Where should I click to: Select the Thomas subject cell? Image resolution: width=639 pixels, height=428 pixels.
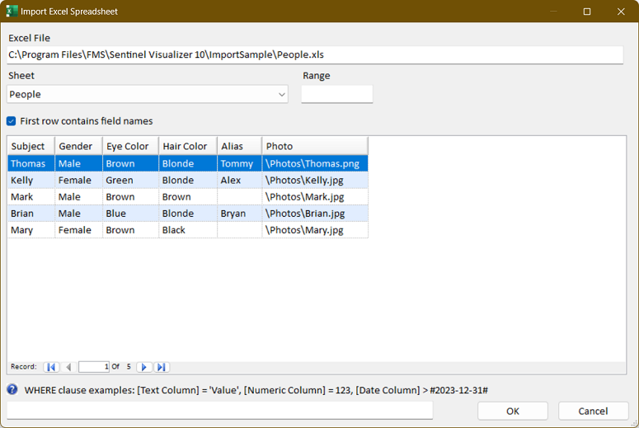coord(31,163)
